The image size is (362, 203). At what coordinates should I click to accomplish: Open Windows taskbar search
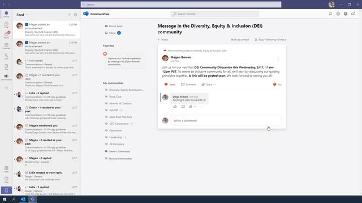tap(14, 199)
